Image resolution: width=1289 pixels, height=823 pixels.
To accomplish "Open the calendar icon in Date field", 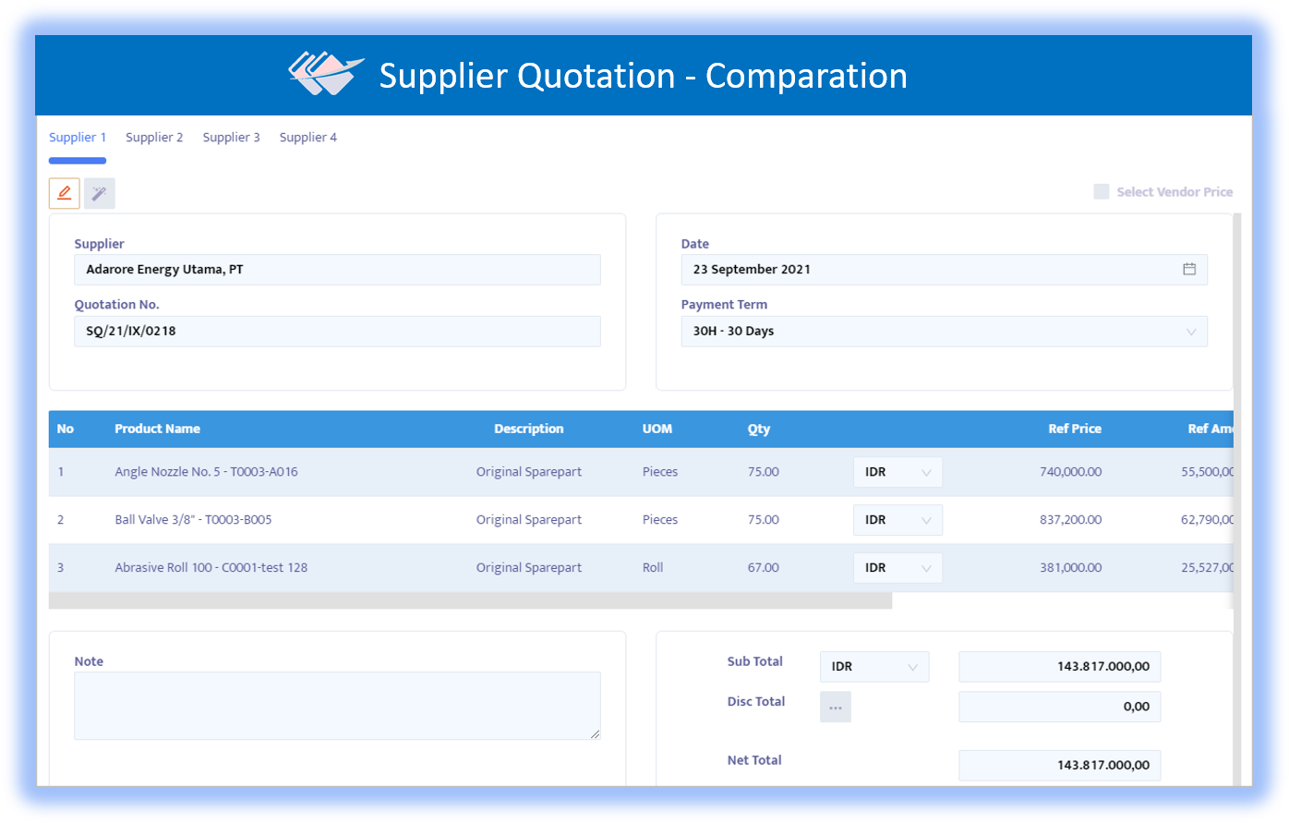I will coord(1189,269).
